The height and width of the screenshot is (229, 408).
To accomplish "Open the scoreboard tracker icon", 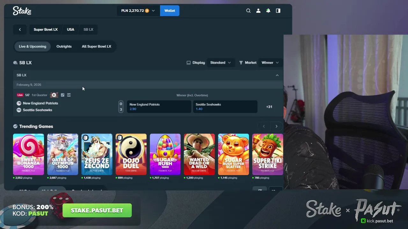I will pyautogui.click(x=69, y=95).
